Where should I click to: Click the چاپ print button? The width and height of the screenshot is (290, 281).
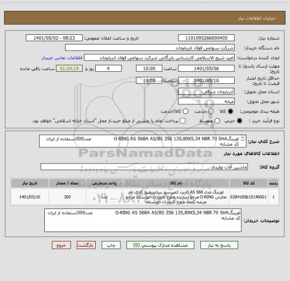click(111, 245)
